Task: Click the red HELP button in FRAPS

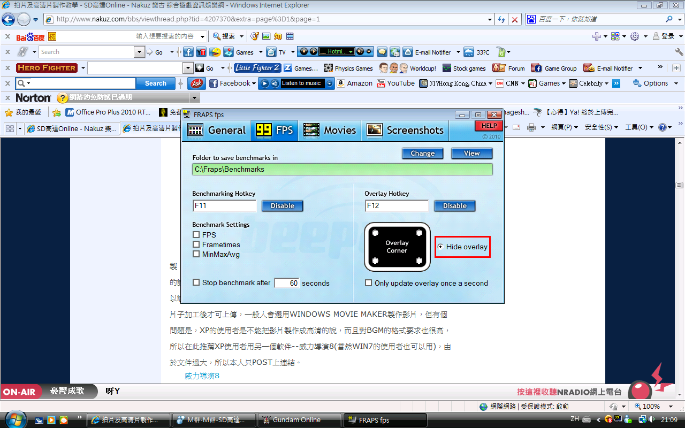Action: [x=489, y=126]
